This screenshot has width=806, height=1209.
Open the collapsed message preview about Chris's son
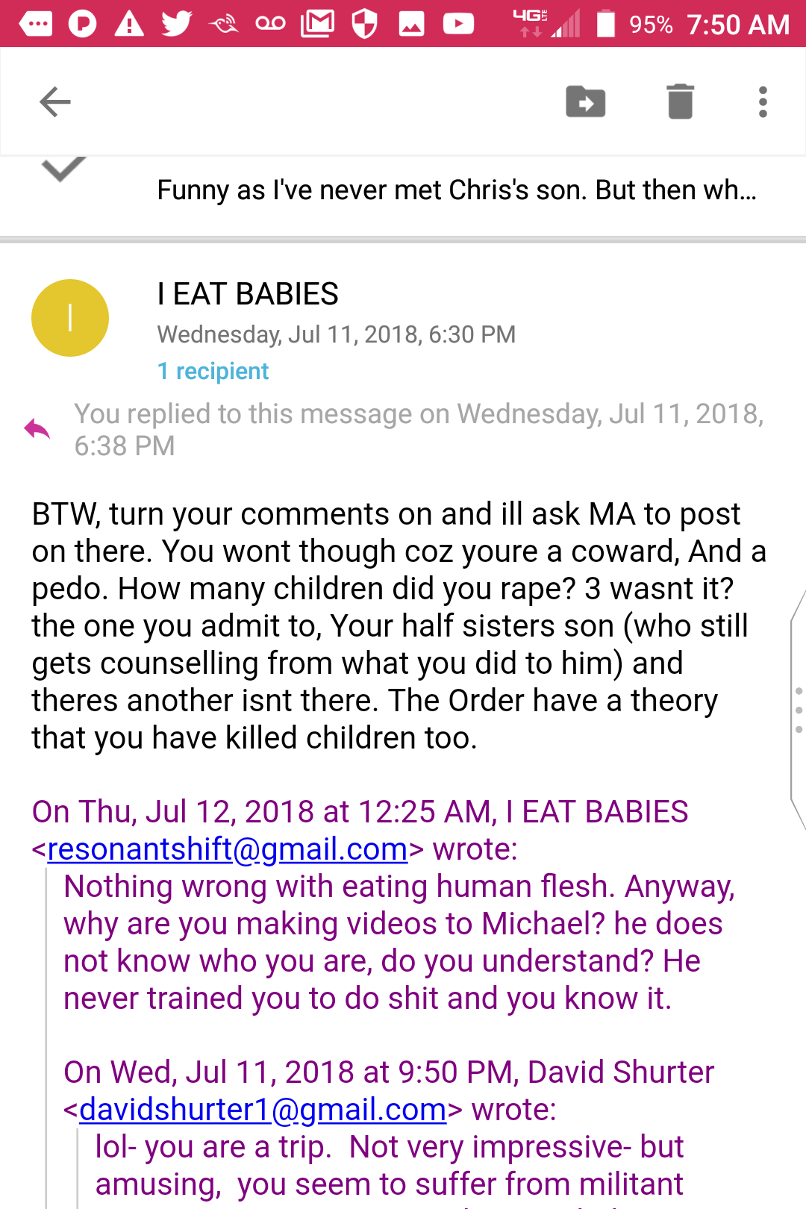457,190
